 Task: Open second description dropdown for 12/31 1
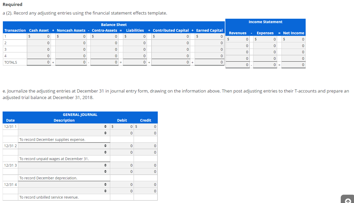tap(64, 133)
